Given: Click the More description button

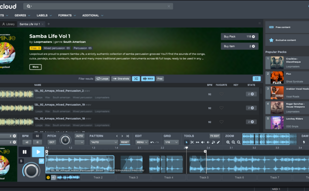Looking at the screenshot, I should (35, 67).
